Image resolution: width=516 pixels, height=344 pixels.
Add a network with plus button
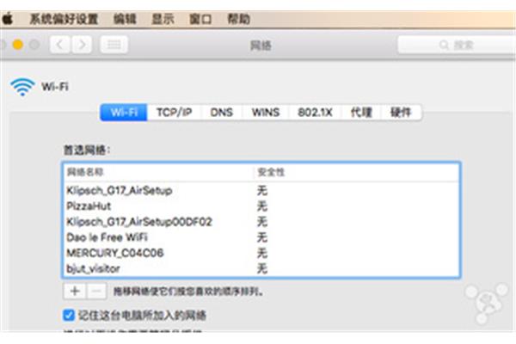(x=75, y=292)
